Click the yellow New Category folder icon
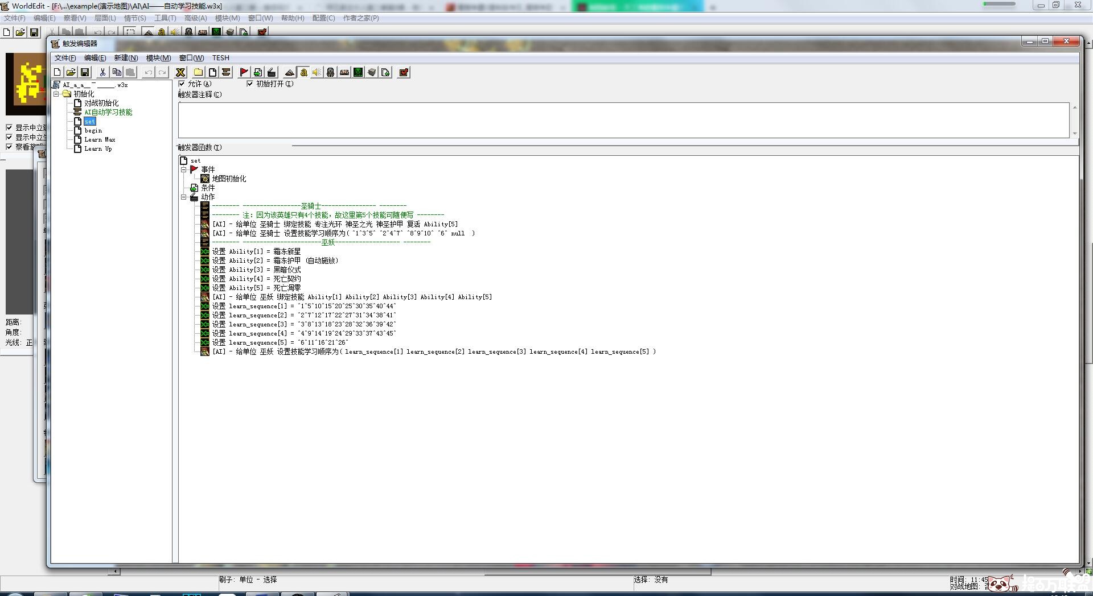 tap(198, 72)
